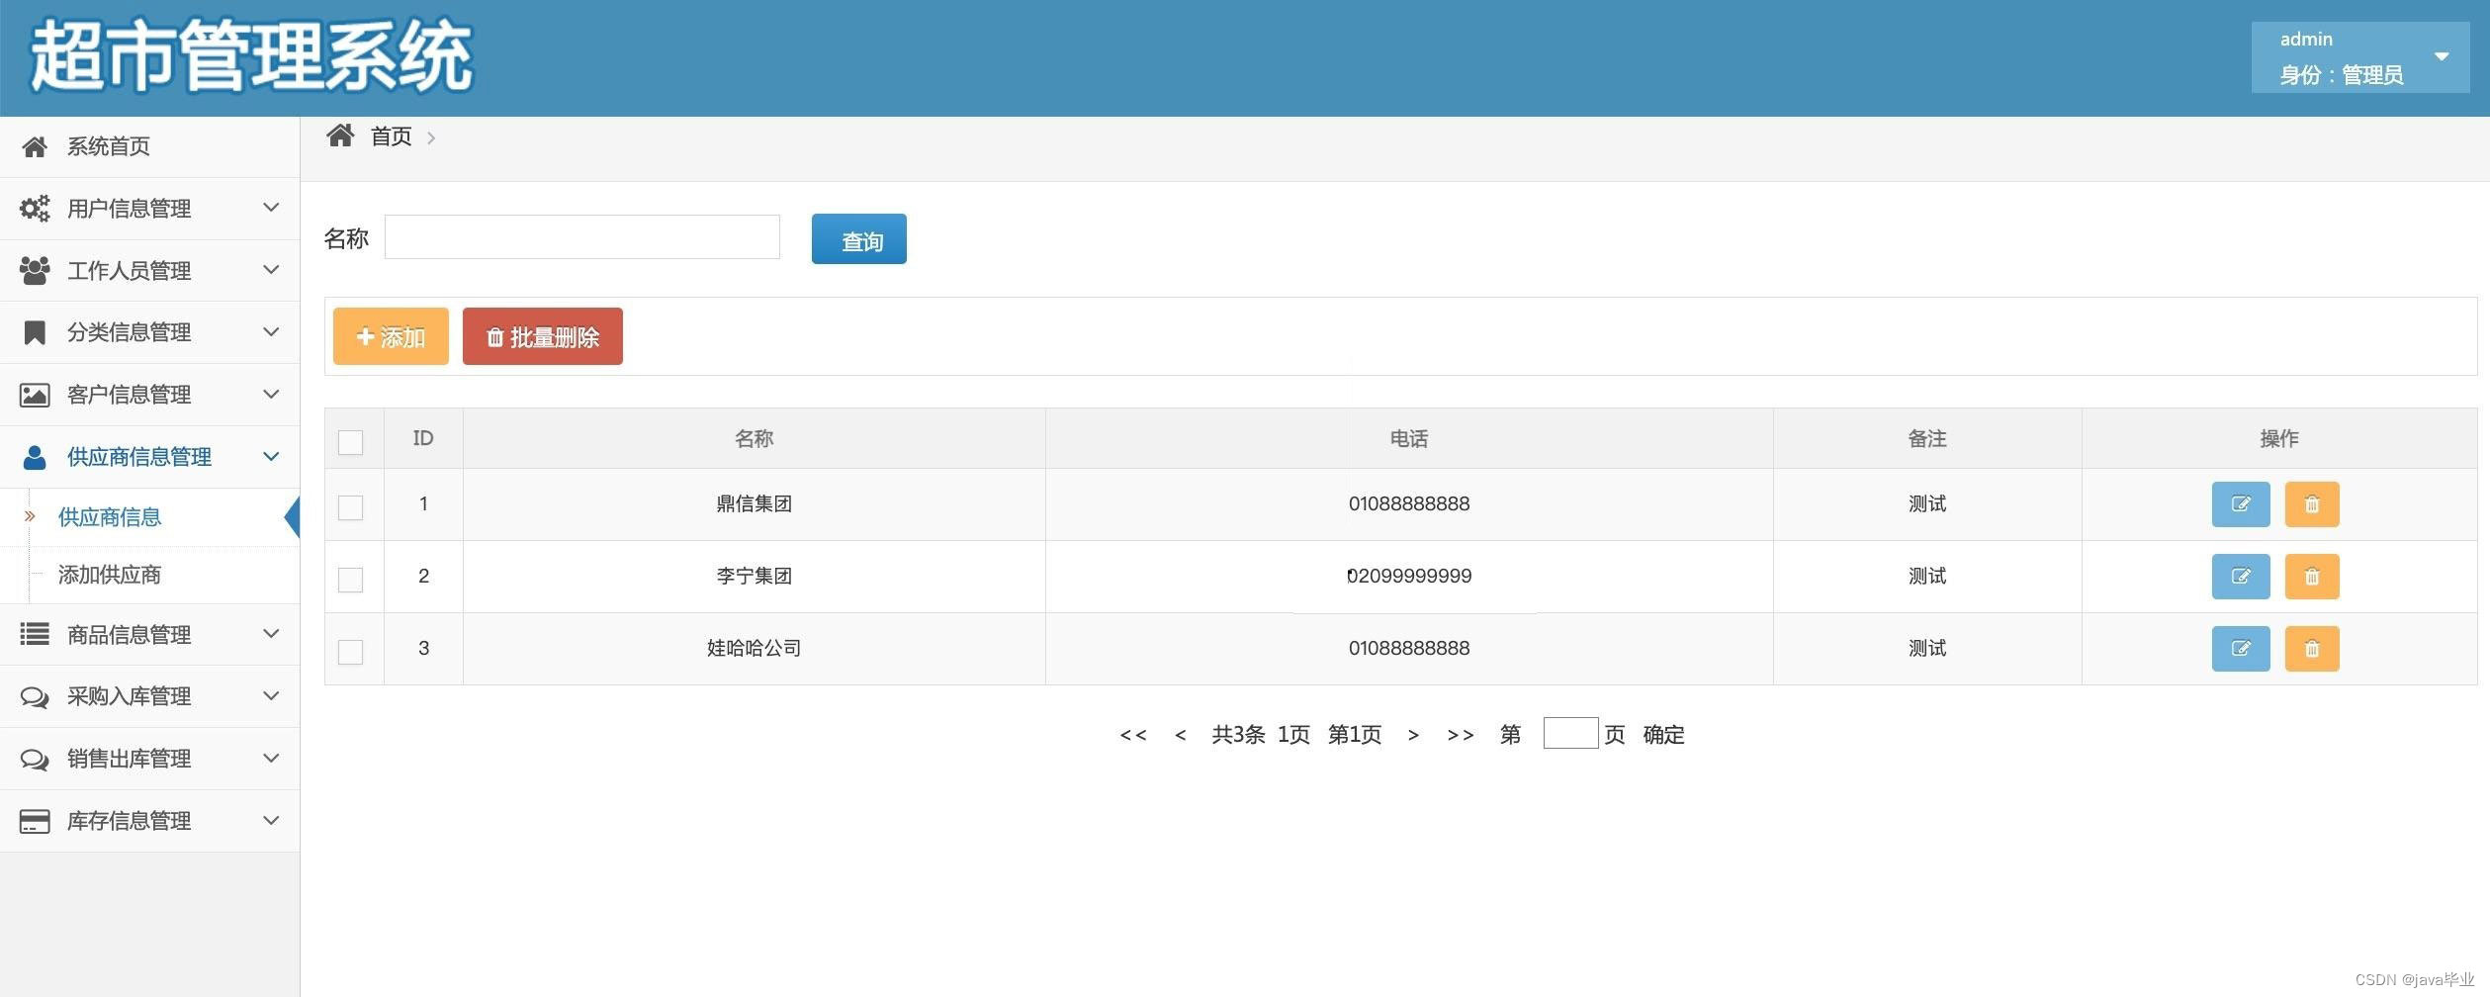Expand 销售出库管理 with its chevron
Image resolution: width=2490 pixels, height=997 pixels.
click(271, 759)
